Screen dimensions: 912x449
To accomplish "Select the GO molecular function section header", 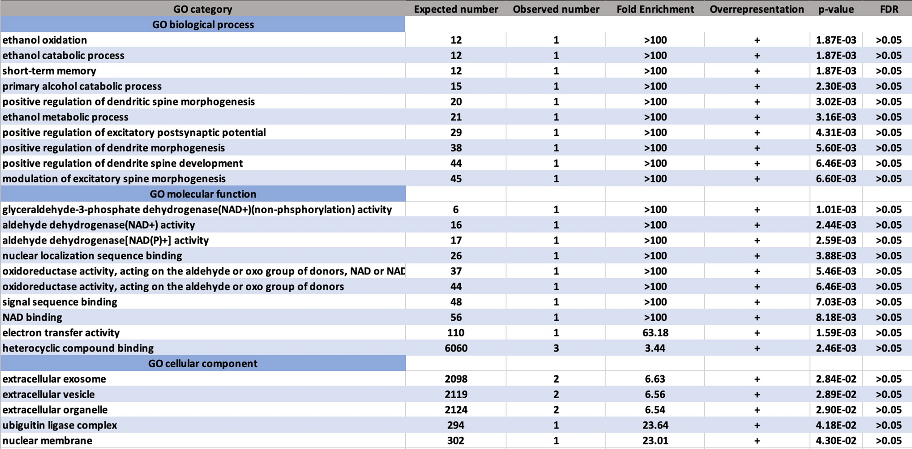I will 203,194.
